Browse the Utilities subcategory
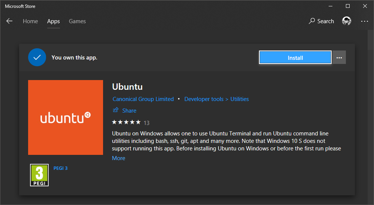Screen dimensions: 374x205 (239, 99)
